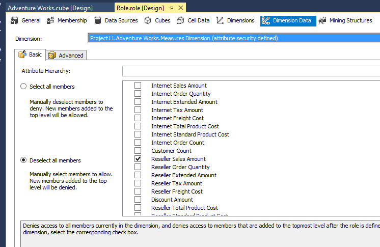The height and width of the screenshot is (247, 380).
Task: Click the Basic tab icon
Action: click(x=22, y=54)
